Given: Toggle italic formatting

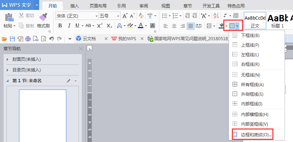Looking at the screenshot, I should (69, 26).
